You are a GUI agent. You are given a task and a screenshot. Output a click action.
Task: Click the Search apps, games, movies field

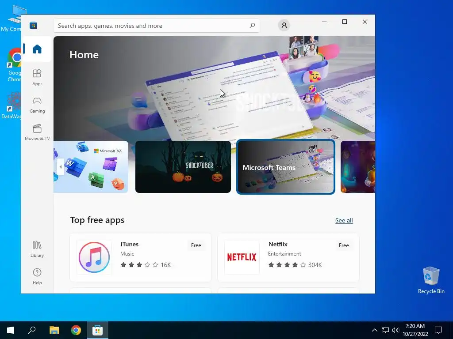(x=156, y=26)
